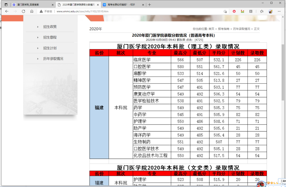Open the Collections panel
Screen dimensions: 286x187
(x=262, y=11)
